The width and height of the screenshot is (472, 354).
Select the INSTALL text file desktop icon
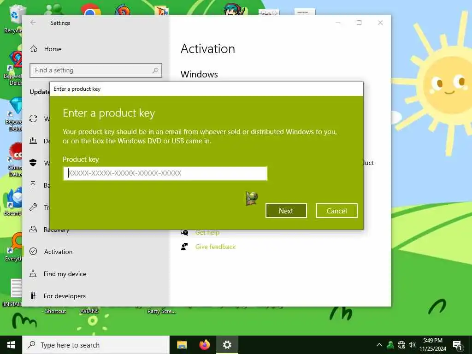[x=12, y=293]
